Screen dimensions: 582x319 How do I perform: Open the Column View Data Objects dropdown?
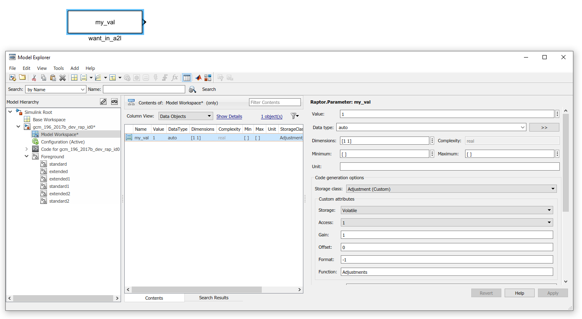[186, 116]
